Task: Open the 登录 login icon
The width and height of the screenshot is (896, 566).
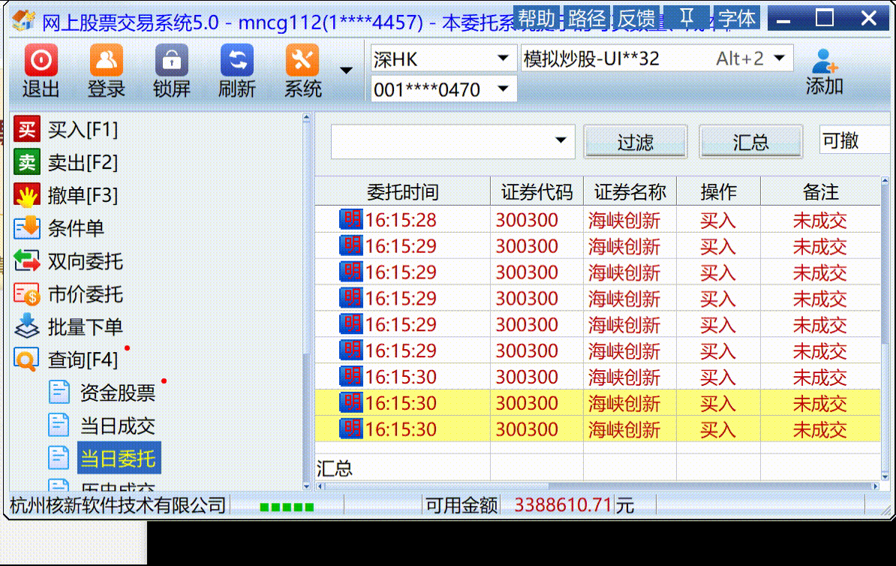Action: pos(107,59)
